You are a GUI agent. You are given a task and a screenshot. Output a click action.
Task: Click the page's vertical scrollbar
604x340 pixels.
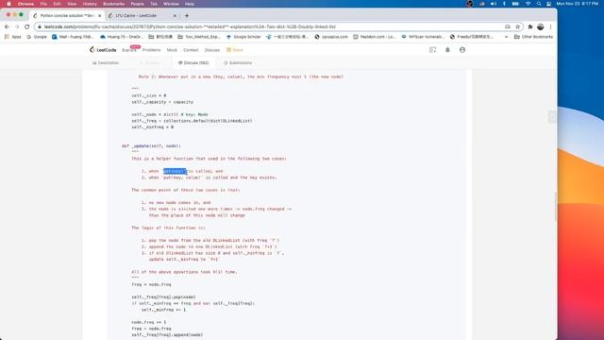pyautogui.click(x=555, y=206)
